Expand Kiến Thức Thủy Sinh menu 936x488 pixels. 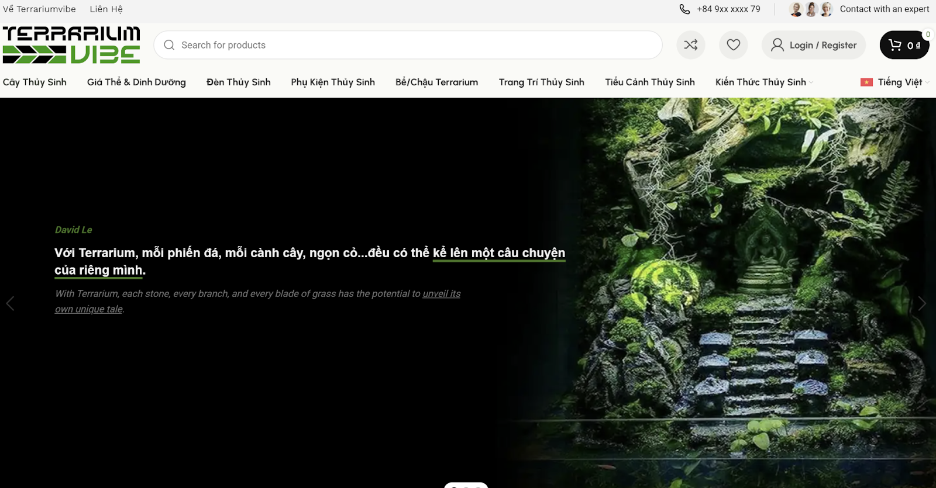click(x=763, y=82)
